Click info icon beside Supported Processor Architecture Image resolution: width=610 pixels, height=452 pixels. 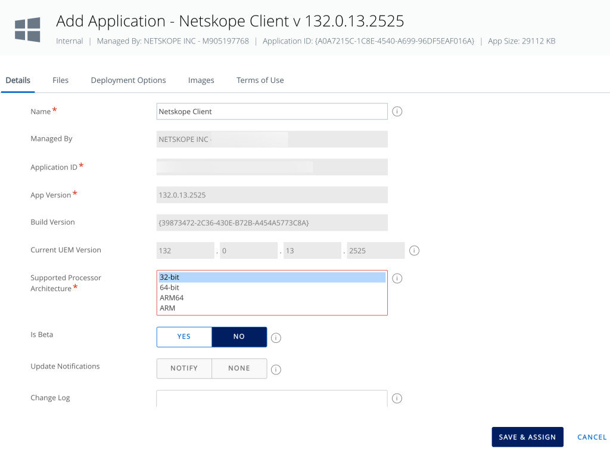click(x=397, y=278)
